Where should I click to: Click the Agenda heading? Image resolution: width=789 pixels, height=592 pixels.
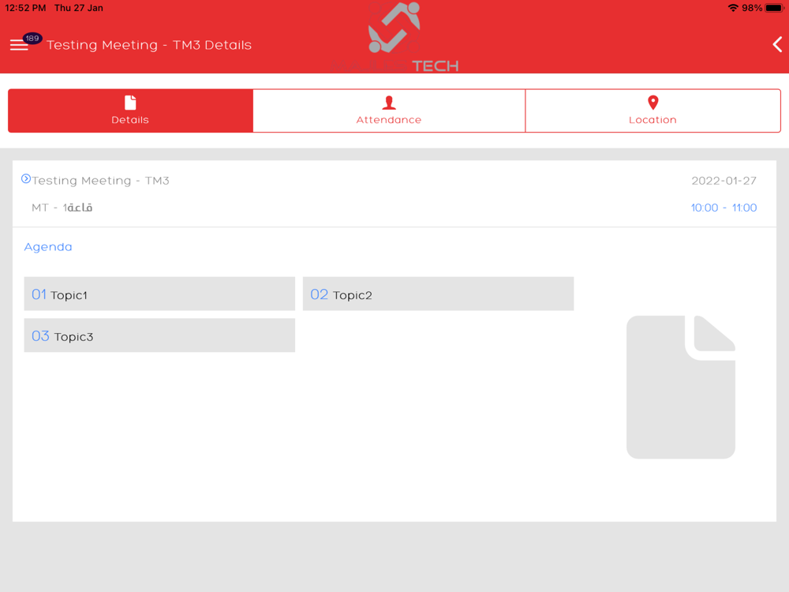tap(48, 247)
